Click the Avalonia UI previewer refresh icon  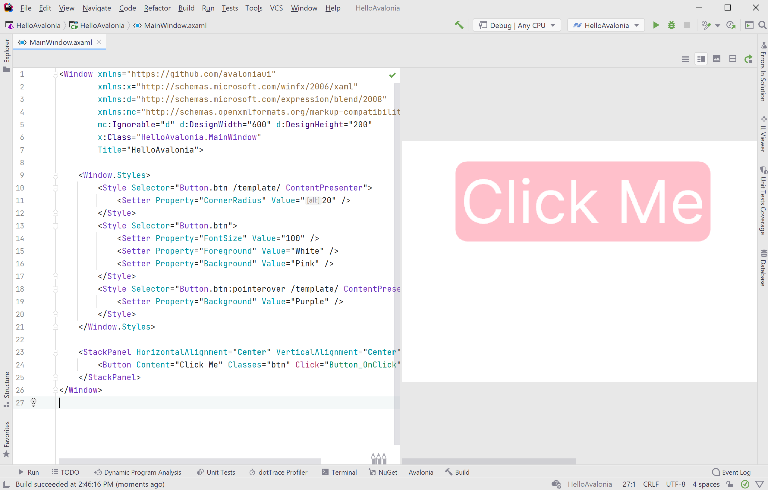(x=750, y=59)
